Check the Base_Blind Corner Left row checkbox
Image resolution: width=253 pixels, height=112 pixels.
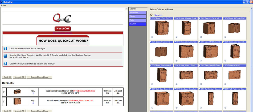[4, 102]
